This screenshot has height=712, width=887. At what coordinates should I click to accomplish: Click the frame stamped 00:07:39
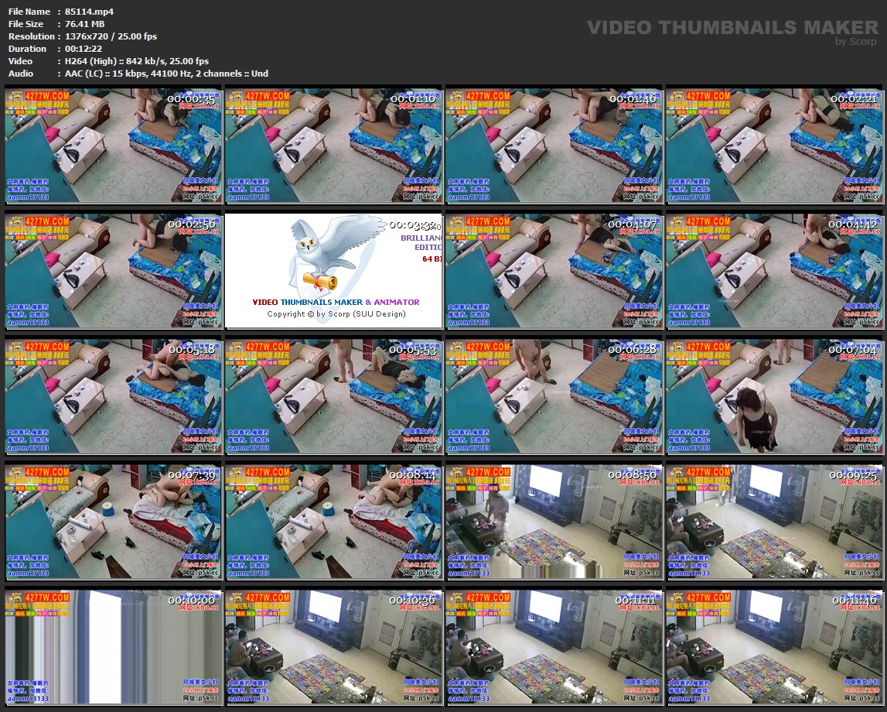pyautogui.click(x=113, y=522)
